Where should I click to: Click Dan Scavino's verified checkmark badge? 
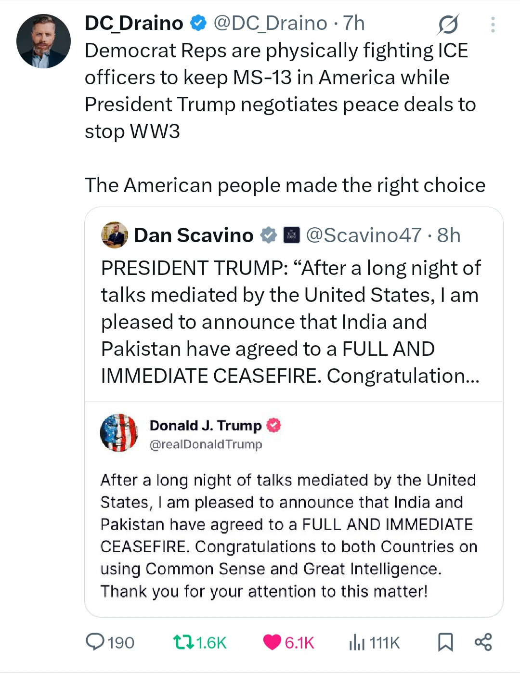point(268,235)
